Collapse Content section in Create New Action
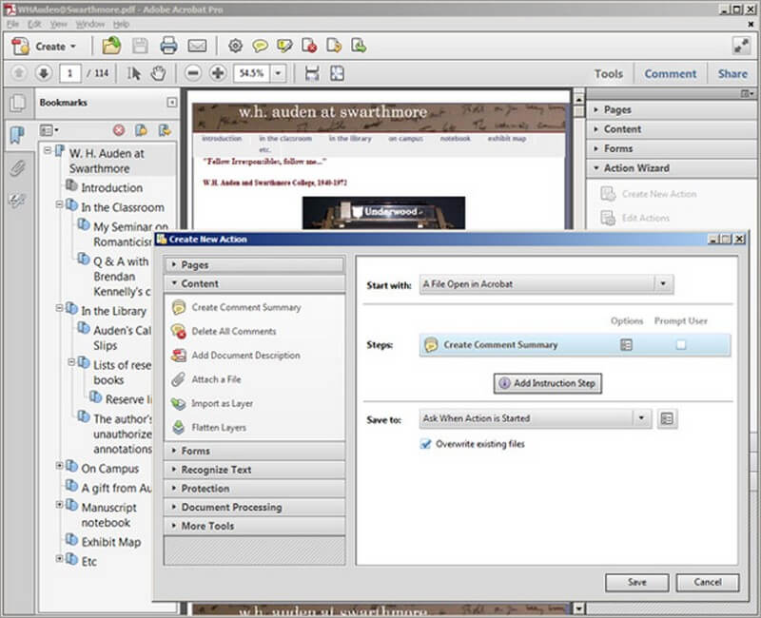 click(x=255, y=283)
